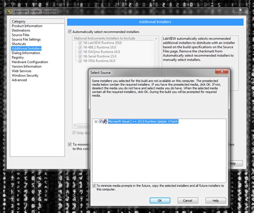254x213 pixels.
Task: Click Help in Select Source dialog
Action: [215, 201]
